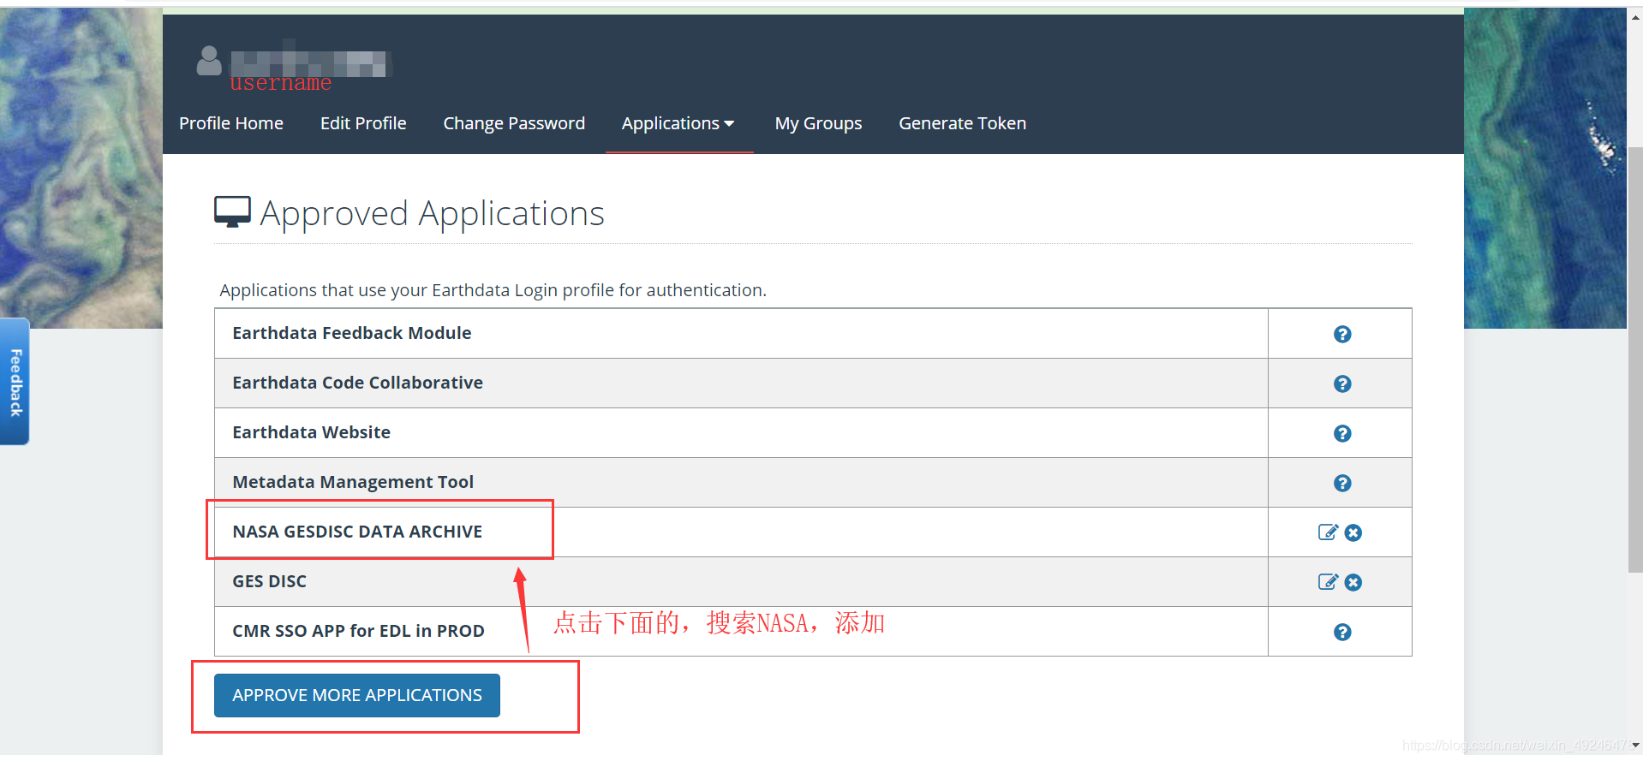Edit the GES DISC application
1643x761 pixels.
(1328, 582)
